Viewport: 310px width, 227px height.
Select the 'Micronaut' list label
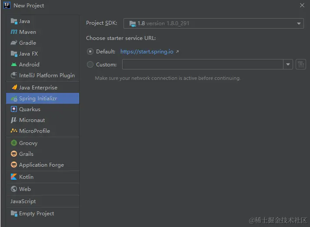click(x=32, y=120)
